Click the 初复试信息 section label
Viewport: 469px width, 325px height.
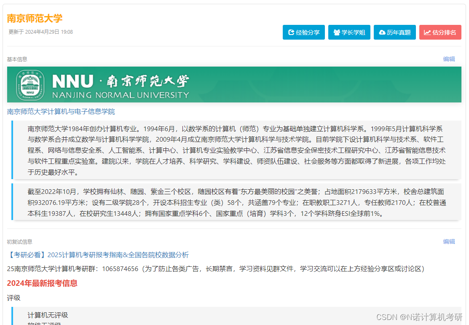[x=19, y=242]
